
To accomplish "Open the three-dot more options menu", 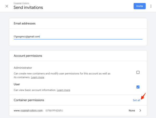I will point(151,6).
